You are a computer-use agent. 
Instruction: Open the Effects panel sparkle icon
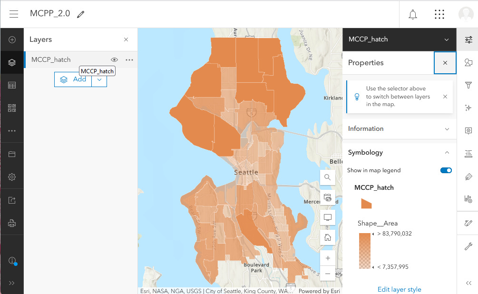(x=468, y=108)
